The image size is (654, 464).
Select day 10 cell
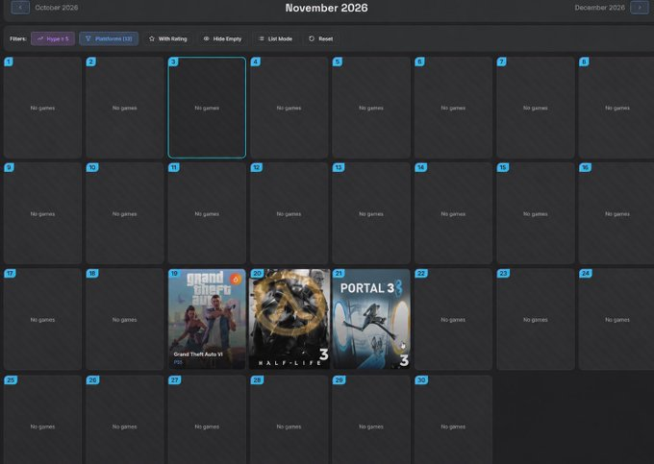(125, 213)
